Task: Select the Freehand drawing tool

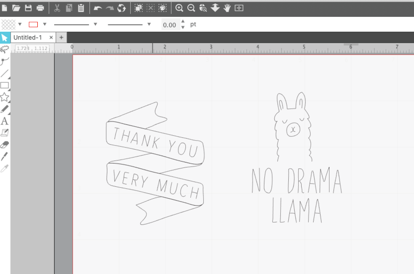Action: coord(4,109)
